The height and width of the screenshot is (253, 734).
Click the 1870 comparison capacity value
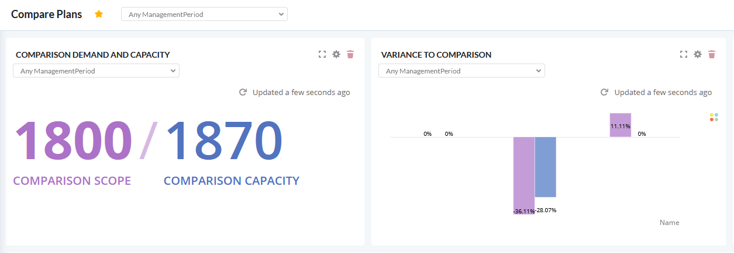pyautogui.click(x=225, y=141)
